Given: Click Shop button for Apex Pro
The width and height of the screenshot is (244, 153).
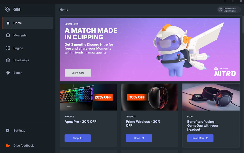Looking at the screenshot, I should tap(78, 138).
